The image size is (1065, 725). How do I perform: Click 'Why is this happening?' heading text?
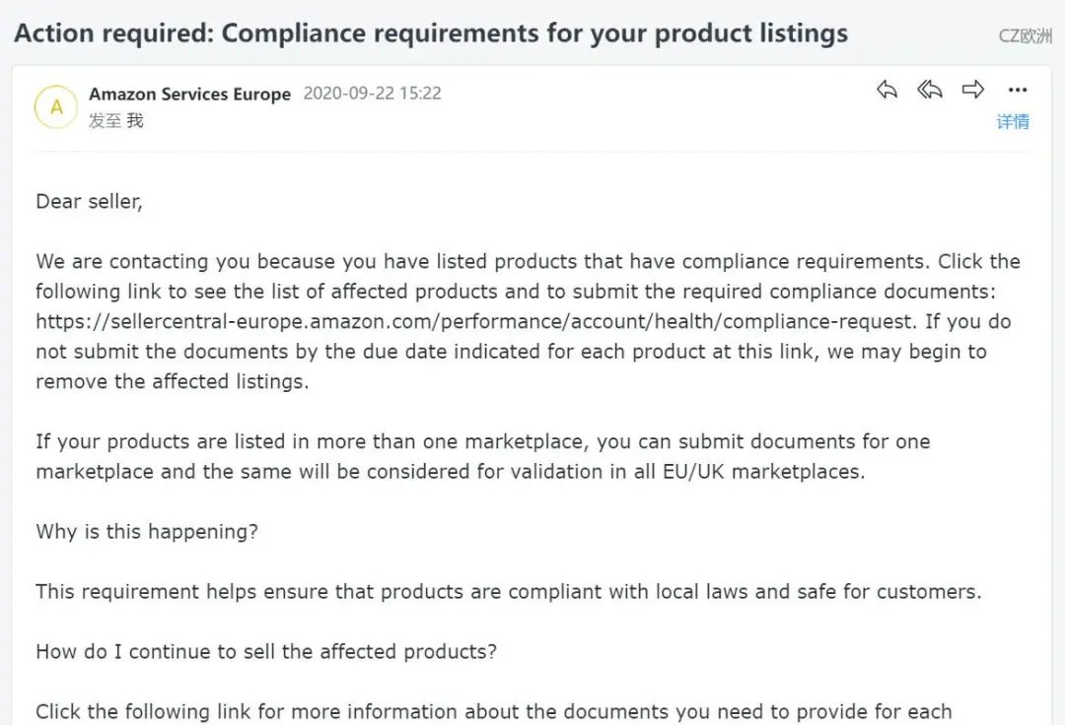click(x=146, y=531)
